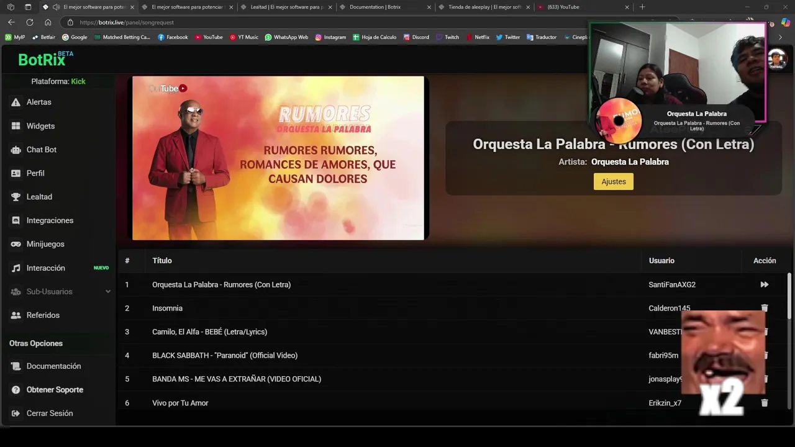Open the Twitter bookmark

click(507, 37)
